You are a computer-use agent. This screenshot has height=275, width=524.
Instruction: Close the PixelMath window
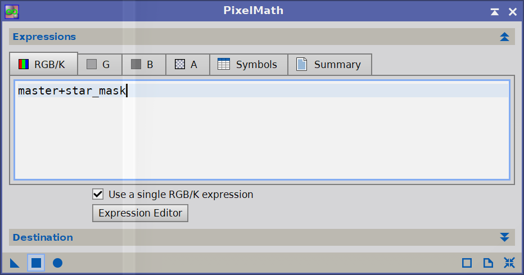coord(512,11)
